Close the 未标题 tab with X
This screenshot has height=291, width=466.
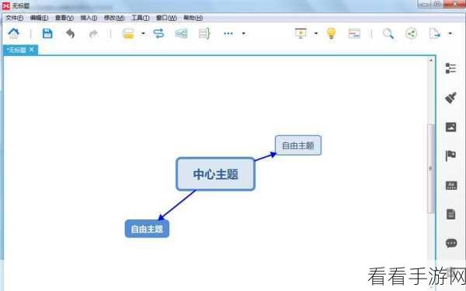32,50
